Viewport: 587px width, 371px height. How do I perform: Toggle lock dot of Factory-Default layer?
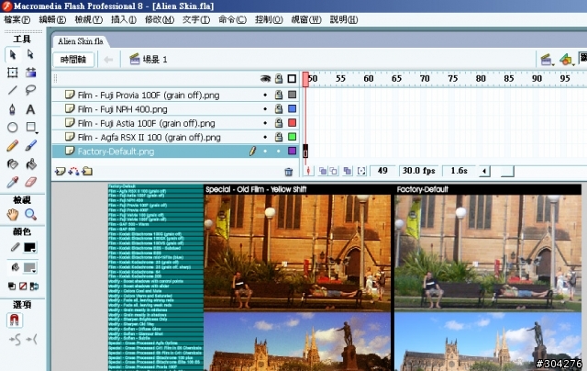pyautogui.click(x=278, y=151)
